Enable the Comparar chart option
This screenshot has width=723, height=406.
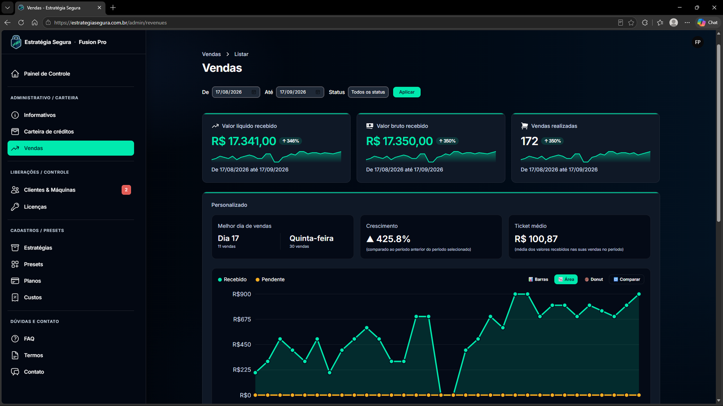click(627, 280)
